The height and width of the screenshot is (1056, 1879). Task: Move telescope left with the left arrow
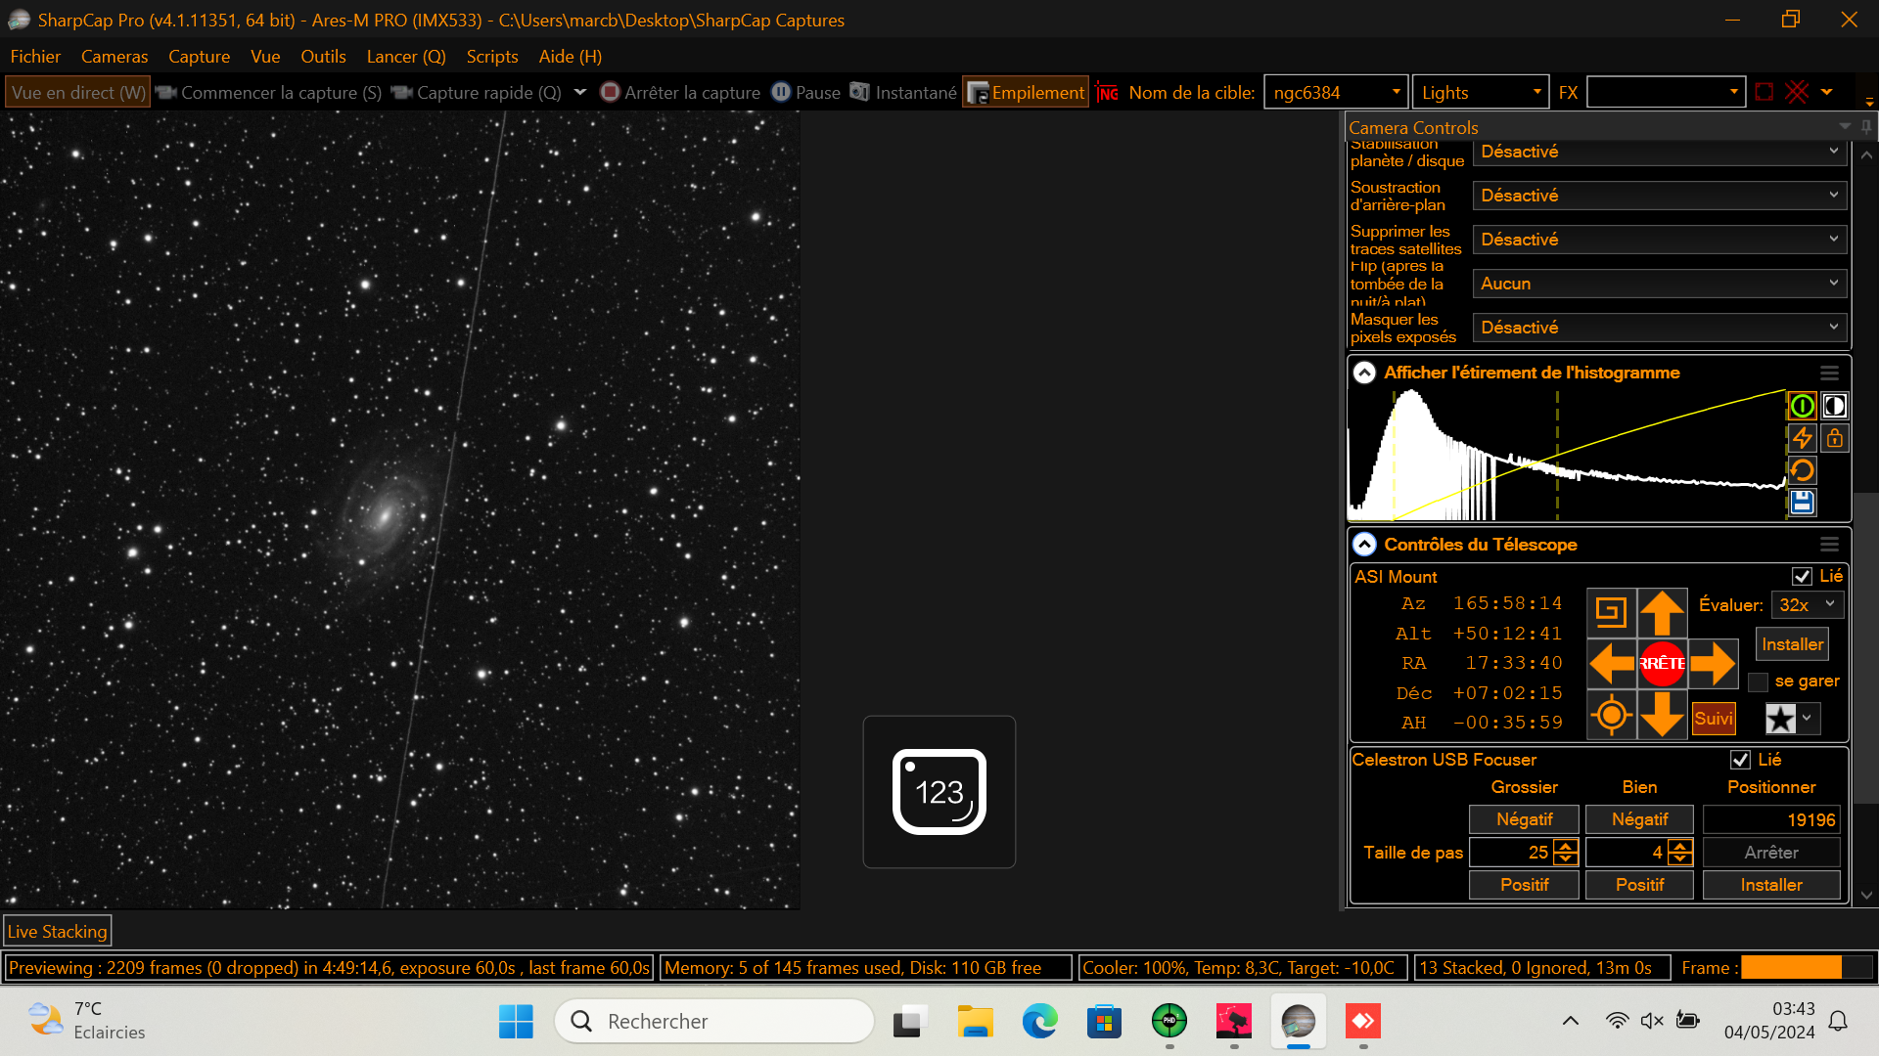pyautogui.click(x=1611, y=664)
